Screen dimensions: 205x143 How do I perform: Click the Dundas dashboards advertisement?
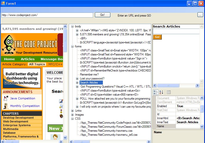coord(22,78)
